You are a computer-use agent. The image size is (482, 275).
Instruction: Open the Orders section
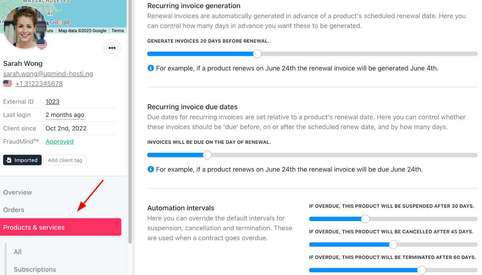click(x=14, y=210)
